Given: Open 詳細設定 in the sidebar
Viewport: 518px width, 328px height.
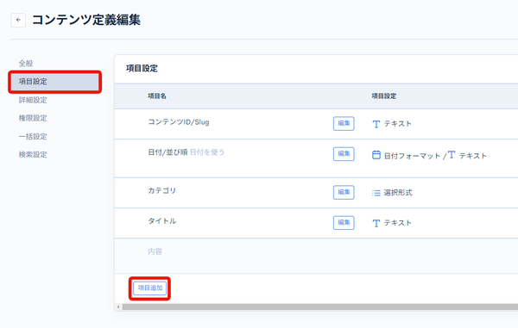Looking at the screenshot, I should (x=33, y=100).
